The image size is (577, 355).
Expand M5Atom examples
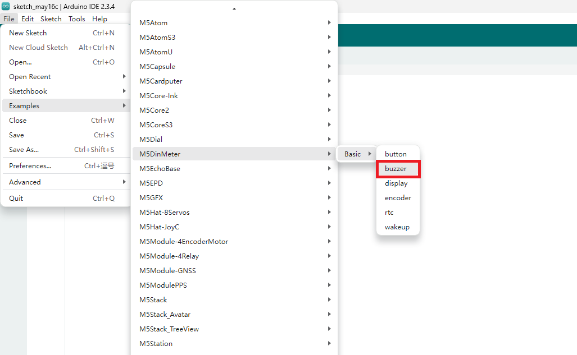click(234, 23)
